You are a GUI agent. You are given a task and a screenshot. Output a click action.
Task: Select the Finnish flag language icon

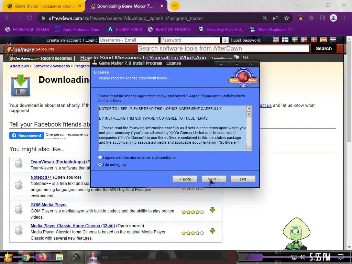285,40
